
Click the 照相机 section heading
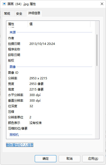(14, 135)
